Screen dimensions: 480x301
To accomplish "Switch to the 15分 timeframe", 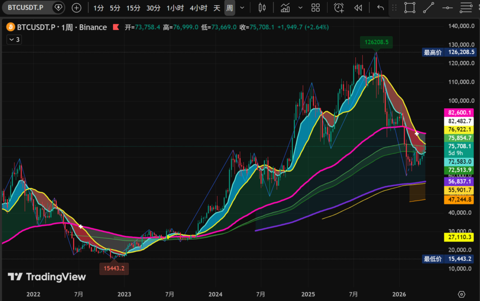I will pos(134,8).
